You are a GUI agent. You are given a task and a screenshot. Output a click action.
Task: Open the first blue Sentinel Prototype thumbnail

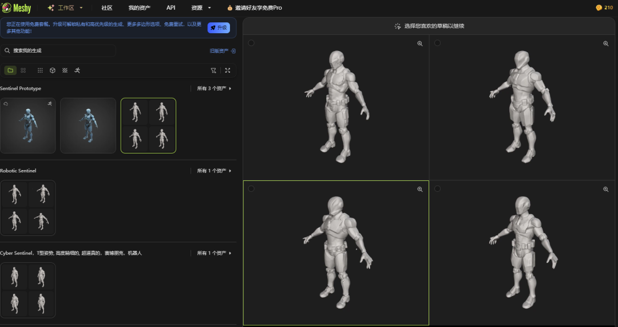pyautogui.click(x=28, y=125)
